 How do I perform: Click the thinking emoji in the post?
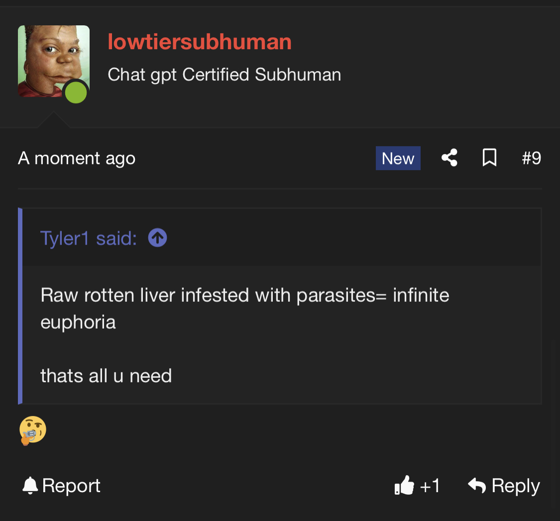click(x=33, y=430)
